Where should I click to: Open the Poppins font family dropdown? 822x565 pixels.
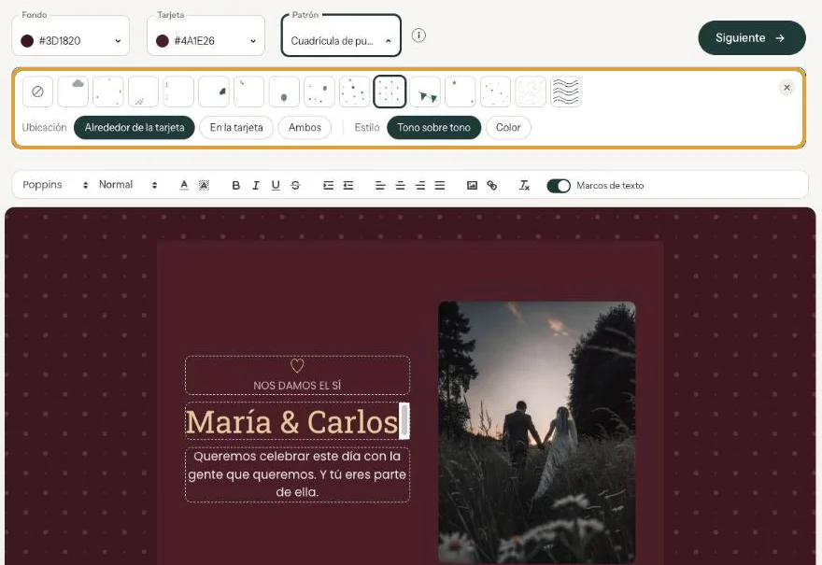tap(55, 185)
